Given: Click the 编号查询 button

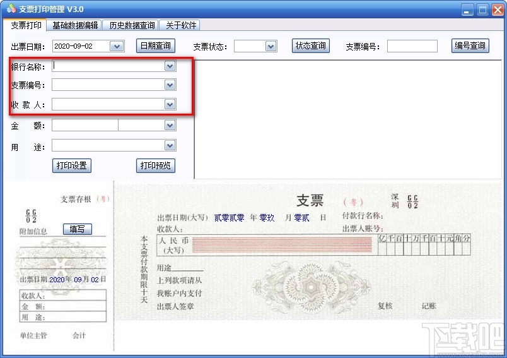Looking at the screenshot, I should click(470, 46).
